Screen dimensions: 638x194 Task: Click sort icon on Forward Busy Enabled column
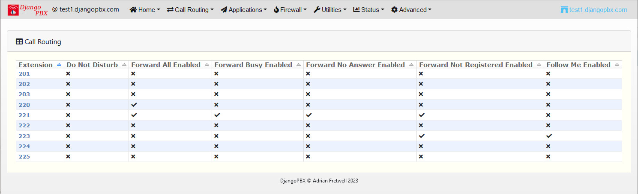coord(299,65)
